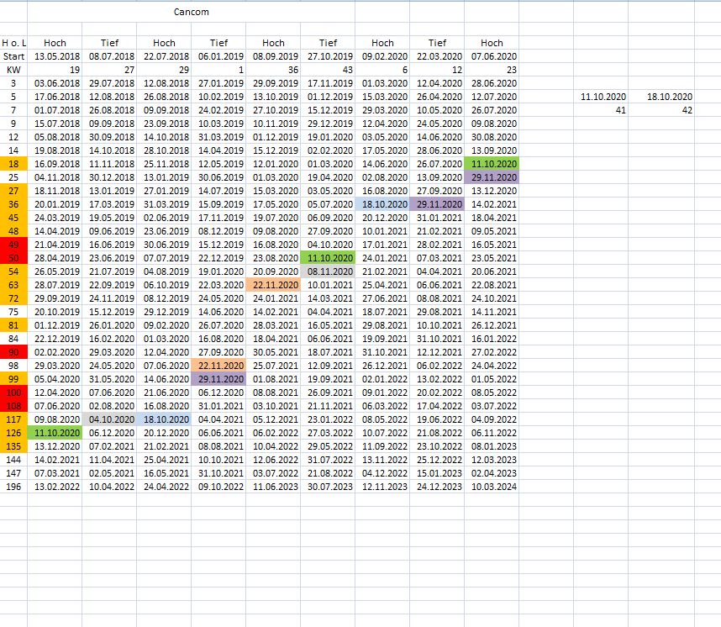721x627 pixels.
Task: Click KW value 43
Action: [328, 70]
